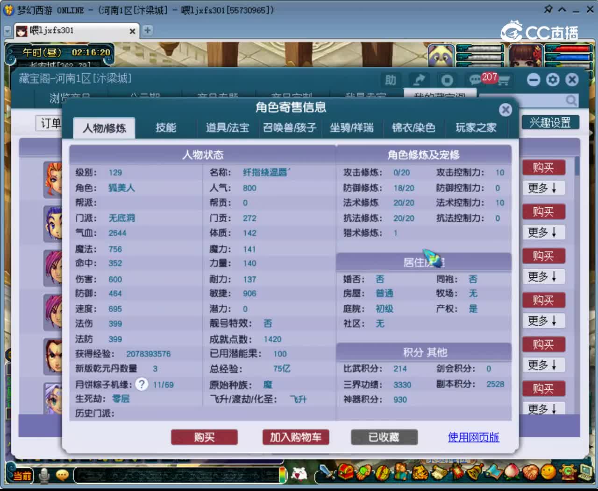Open the 召唤兽/孩子 tab
598x491 pixels.
290,127
